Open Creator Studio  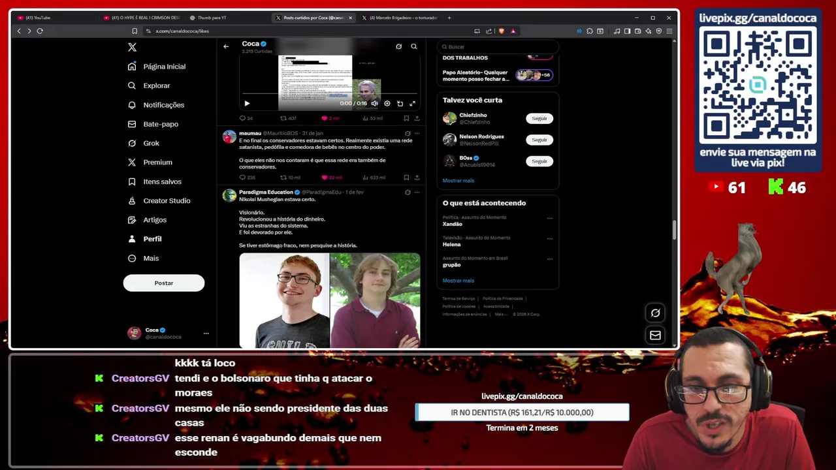coord(159,200)
